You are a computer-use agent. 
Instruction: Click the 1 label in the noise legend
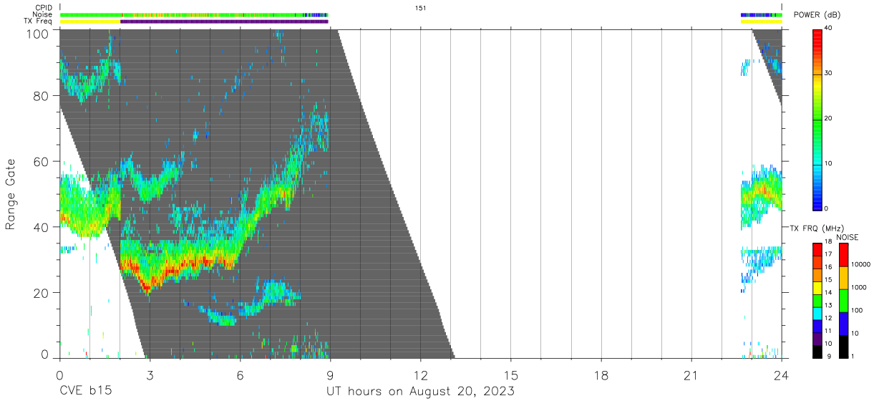(x=853, y=357)
